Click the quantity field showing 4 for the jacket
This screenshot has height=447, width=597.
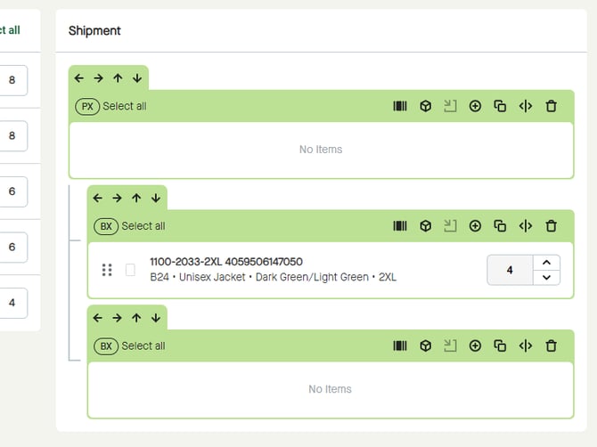point(510,270)
